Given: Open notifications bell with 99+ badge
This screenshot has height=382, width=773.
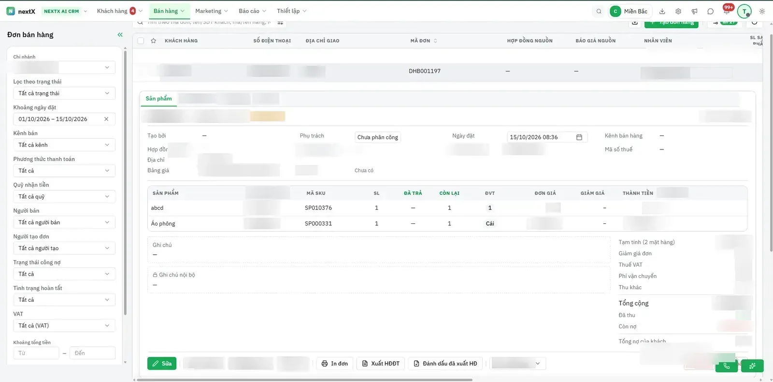Looking at the screenshot, I should point(727,10).
